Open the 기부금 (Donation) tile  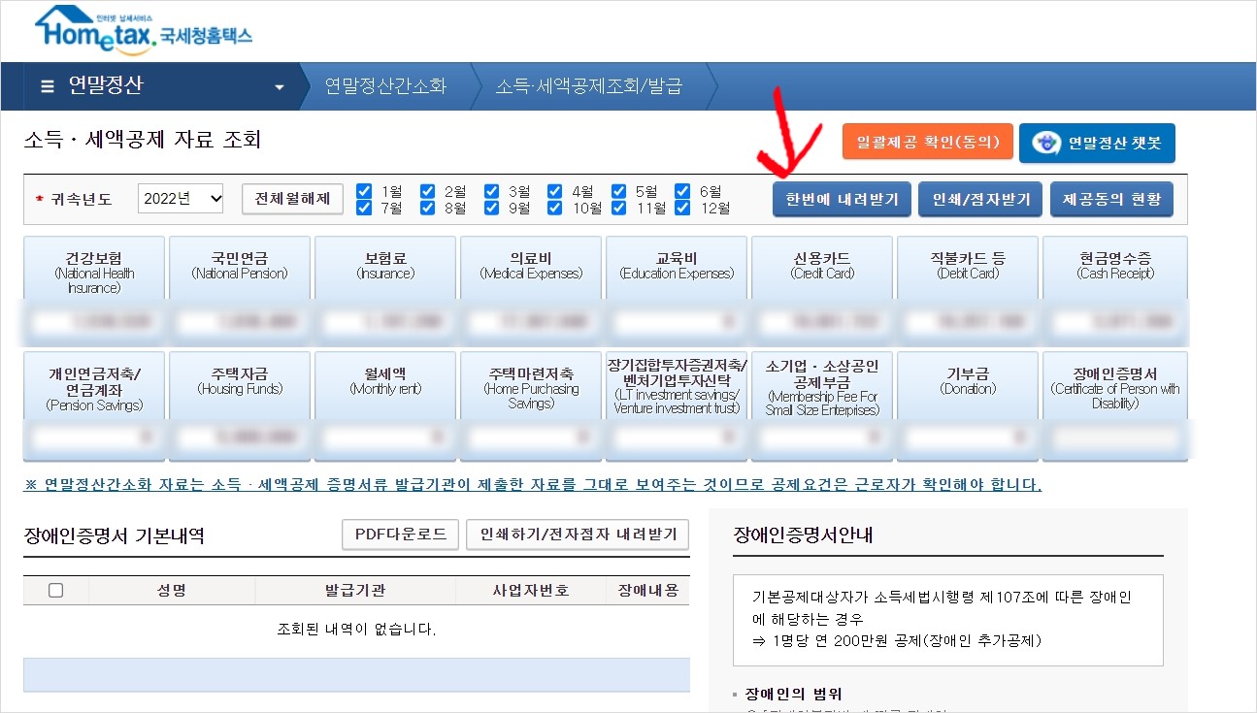pos(967,378)
